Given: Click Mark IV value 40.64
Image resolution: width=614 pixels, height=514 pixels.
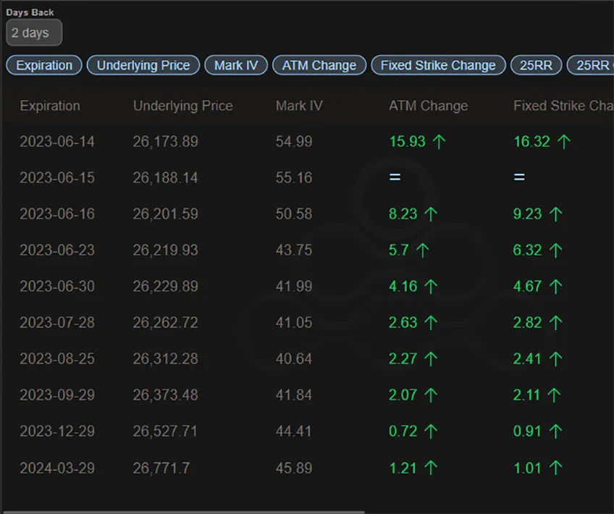Looking at the screenshot, I should (294, 358).
